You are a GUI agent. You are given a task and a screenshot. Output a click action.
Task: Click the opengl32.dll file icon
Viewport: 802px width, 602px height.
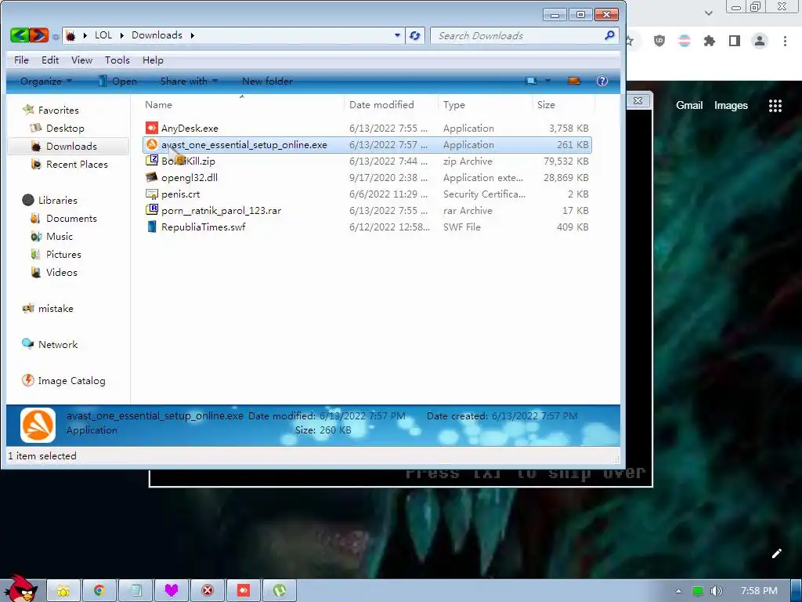pyautogui.click(x=151, y=177)
